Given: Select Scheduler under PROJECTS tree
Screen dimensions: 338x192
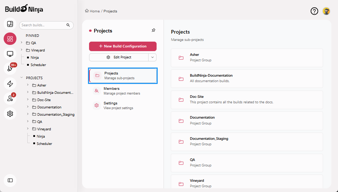Looking at the screenshot, I should pos(44,144).
